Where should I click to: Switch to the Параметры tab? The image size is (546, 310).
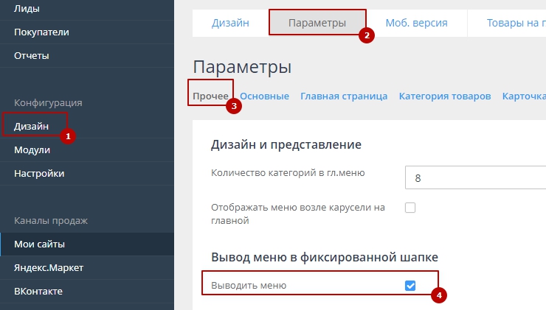pyautogui.click(x=317, y=23)
